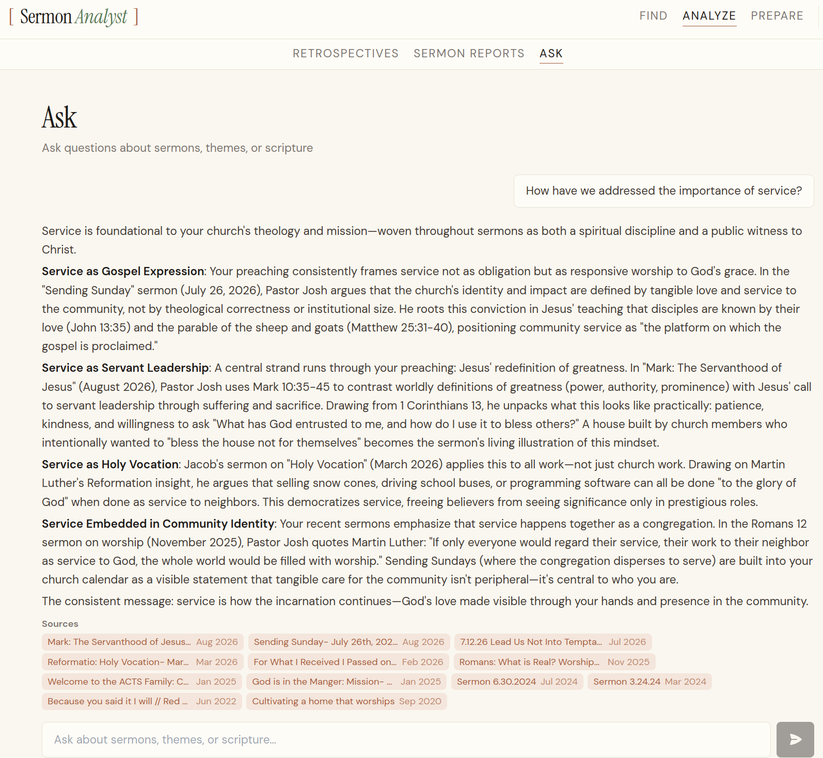This screenshot has height=758, width=823.
Task: Open the Sending Sunday July 26th source
Action: [x=349, y=642]
